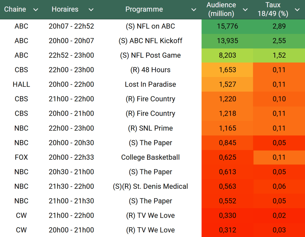Screen dimensions: 305x237
Task: Select the (S) NFL on ABC programme cell
Action: (150, 26)
